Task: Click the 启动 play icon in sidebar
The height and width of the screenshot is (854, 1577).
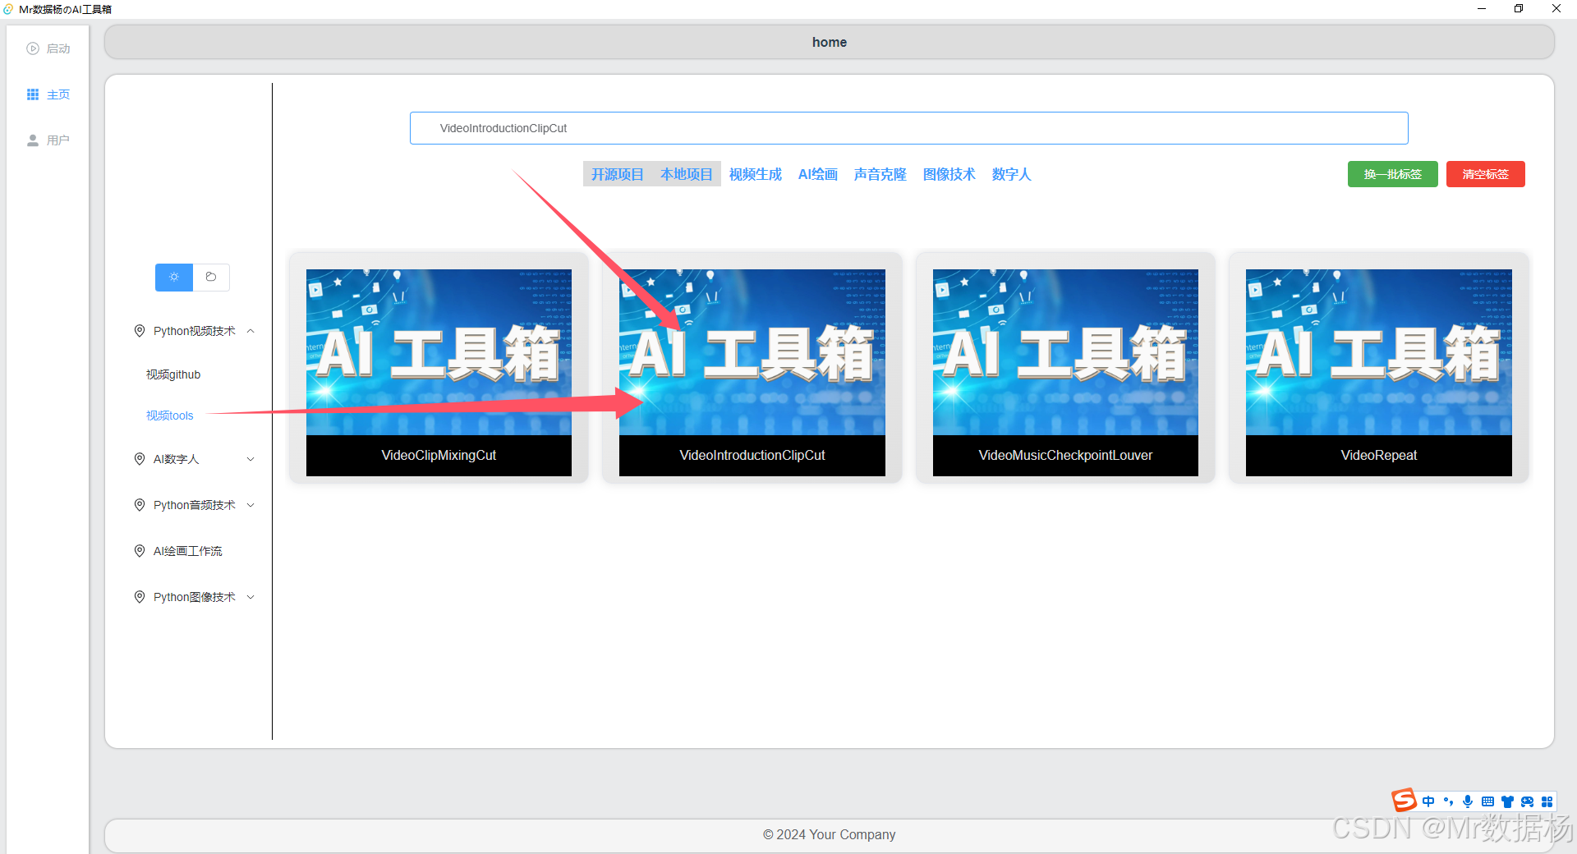Action: pos(33,48)
